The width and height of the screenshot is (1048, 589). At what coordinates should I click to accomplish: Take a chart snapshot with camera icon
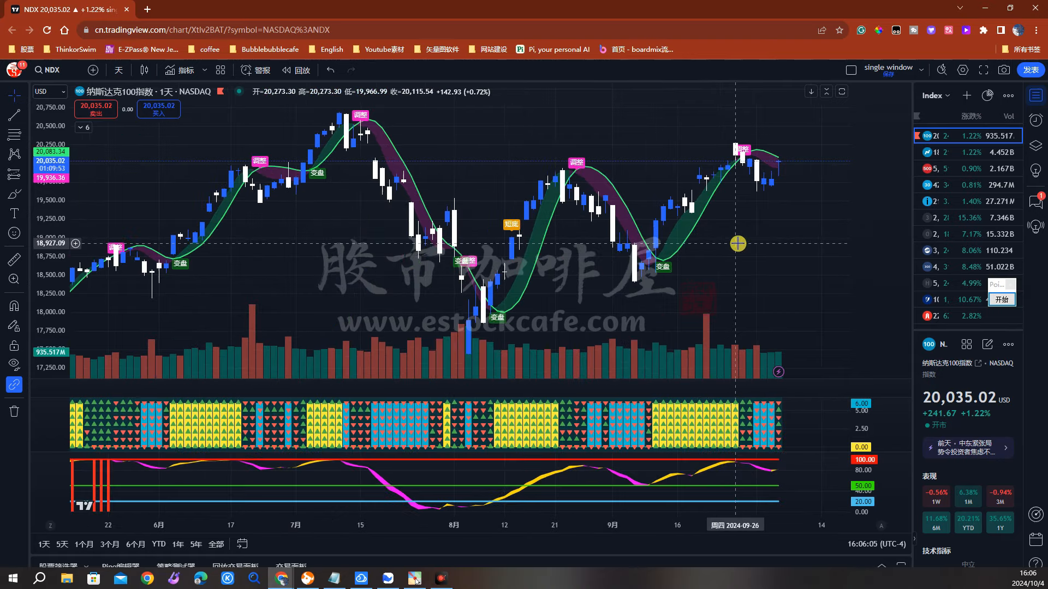pos(1004,70)
